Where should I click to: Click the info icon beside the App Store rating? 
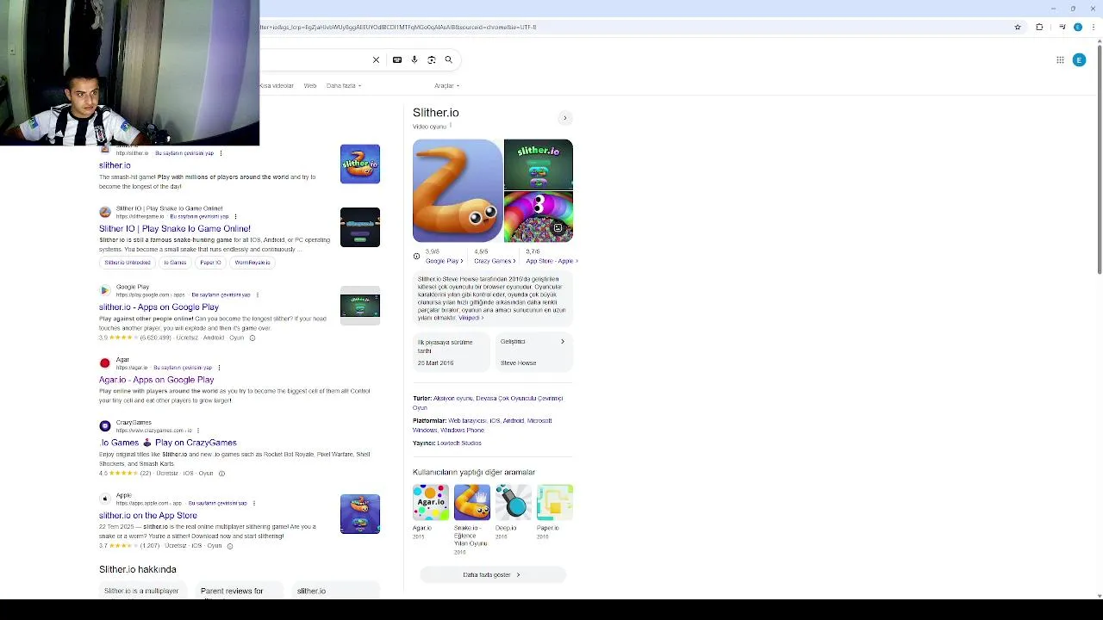pyautogui.click(x=230, y=545)
